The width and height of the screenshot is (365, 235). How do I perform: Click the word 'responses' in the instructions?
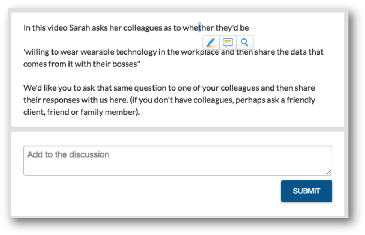tap(52, 100)
